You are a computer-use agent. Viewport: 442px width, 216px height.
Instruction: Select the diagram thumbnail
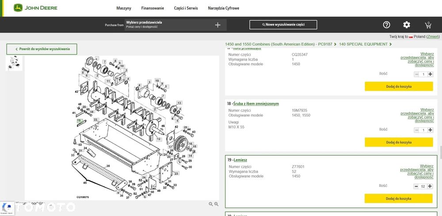pyautogui.click(x=14, y=63)
